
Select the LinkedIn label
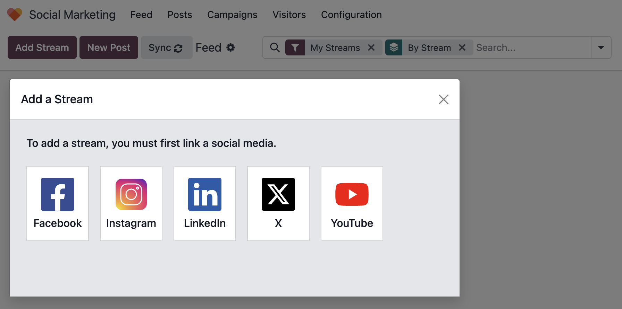[205, 223]
